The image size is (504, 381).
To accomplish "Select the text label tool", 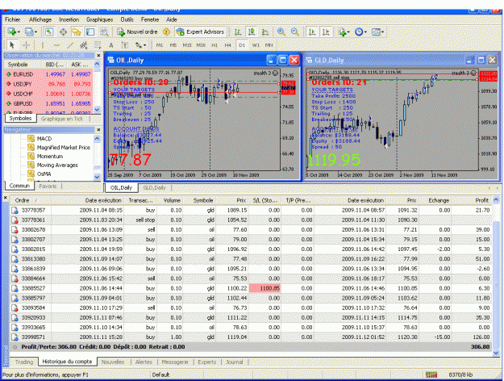I will pos(125,45).
